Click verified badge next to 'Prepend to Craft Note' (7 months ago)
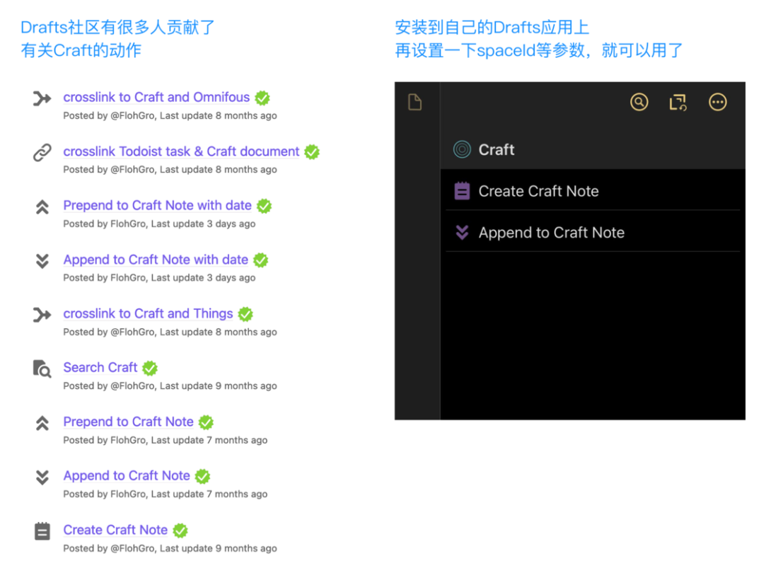This screenshot has height=580, width=764. click(x=206, y=422)
